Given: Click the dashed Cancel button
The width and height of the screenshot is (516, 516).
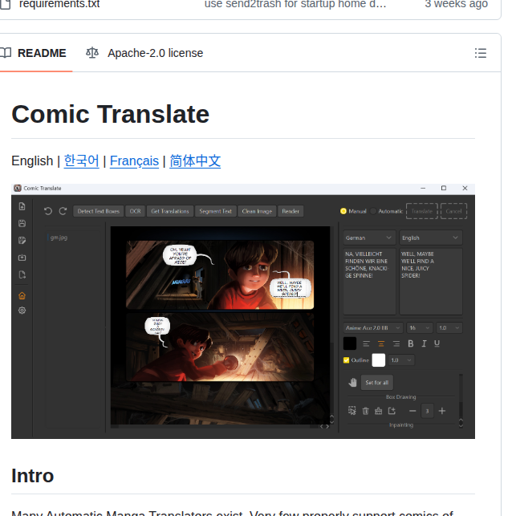Looking at the screenshot, I should click(453, 211).
